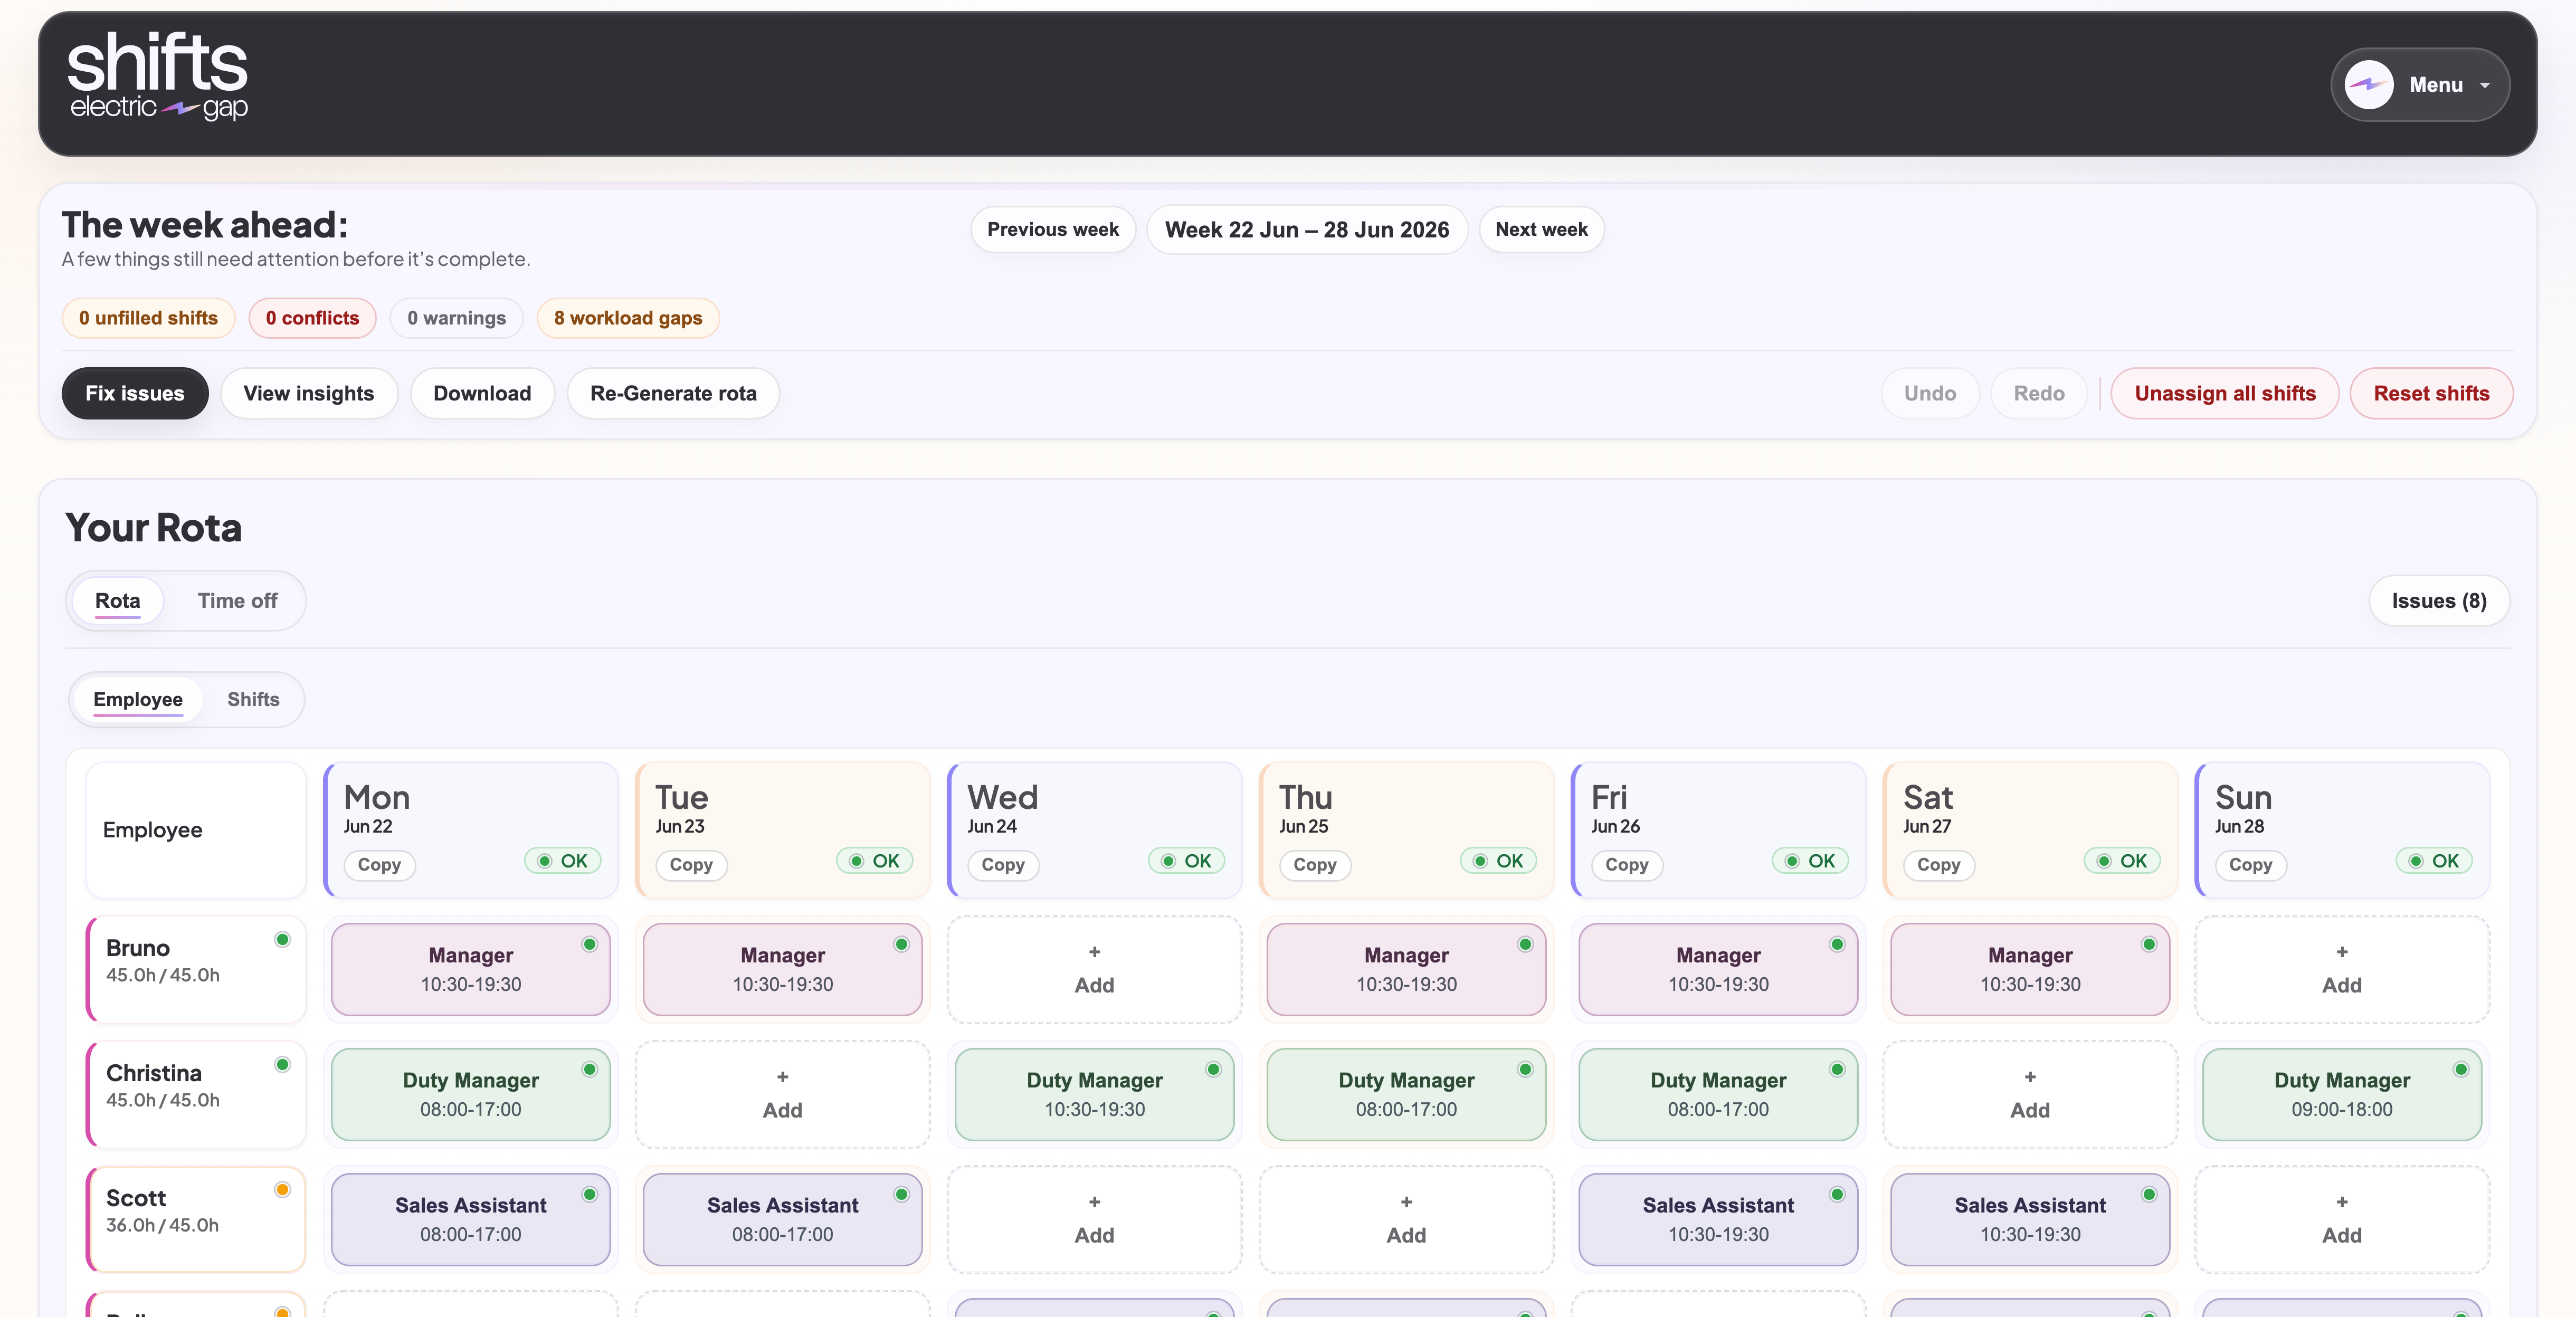Click the Undo button
Viewport: 2576px width, 1317px height.
(1929, 393)
